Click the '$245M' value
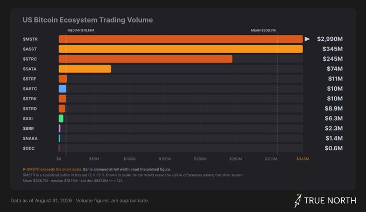Viewport: 366px width, 212px height. [x=333, y=59]
